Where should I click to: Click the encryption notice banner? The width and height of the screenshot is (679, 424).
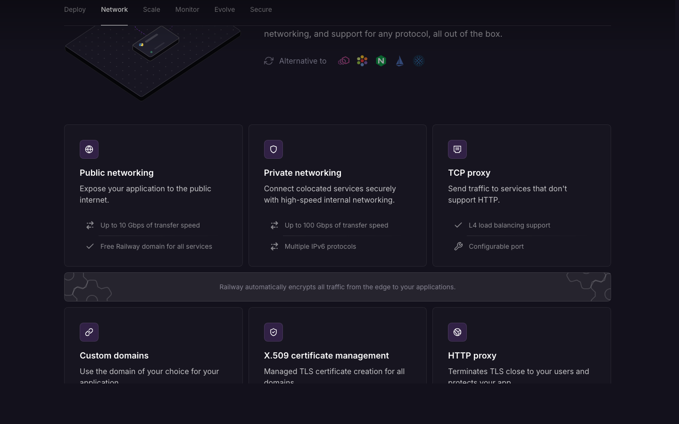pos(338,287)
